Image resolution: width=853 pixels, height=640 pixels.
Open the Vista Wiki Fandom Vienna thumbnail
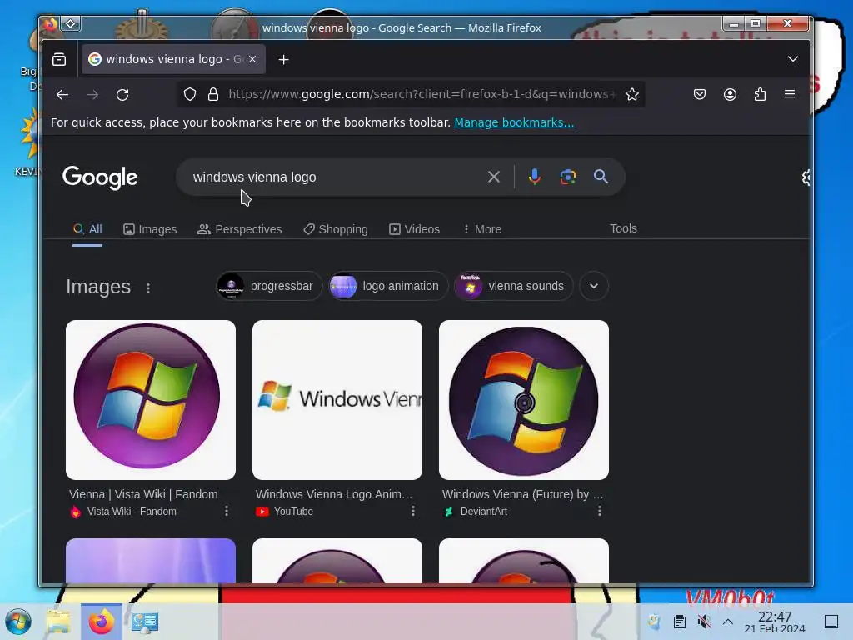click(x=151, y=400)
